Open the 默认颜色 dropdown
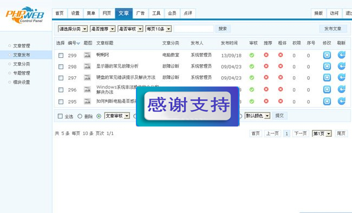This screenshot has width=352, height=213. coord(257,116)
